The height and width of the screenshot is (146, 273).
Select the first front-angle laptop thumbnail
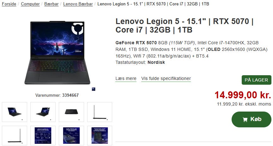tap(15, 112)
